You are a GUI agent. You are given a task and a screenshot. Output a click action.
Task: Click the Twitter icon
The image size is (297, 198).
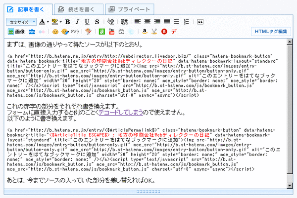click(131, 32)
